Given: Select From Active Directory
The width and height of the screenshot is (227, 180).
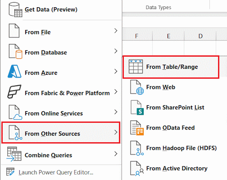Looking at the screenshot, I should click(x=174, y=168).
